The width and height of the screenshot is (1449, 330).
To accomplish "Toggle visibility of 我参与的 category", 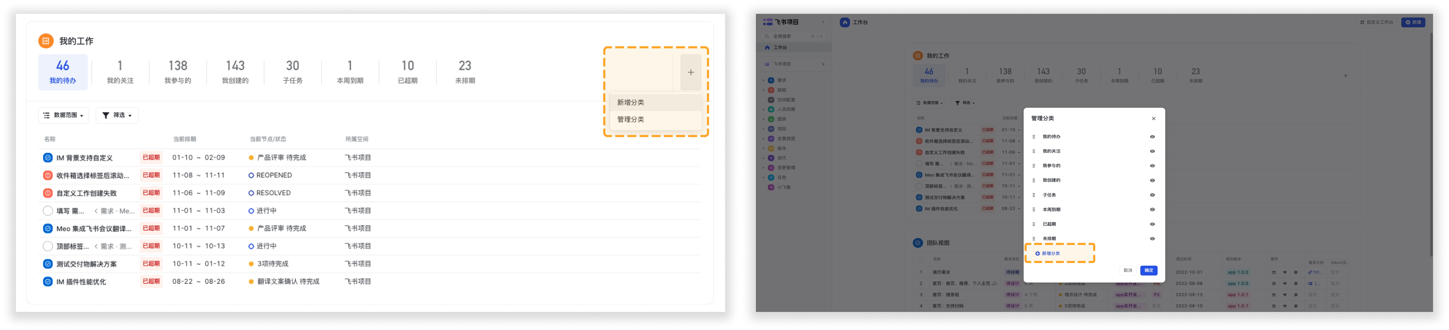I will (1152, 166).
